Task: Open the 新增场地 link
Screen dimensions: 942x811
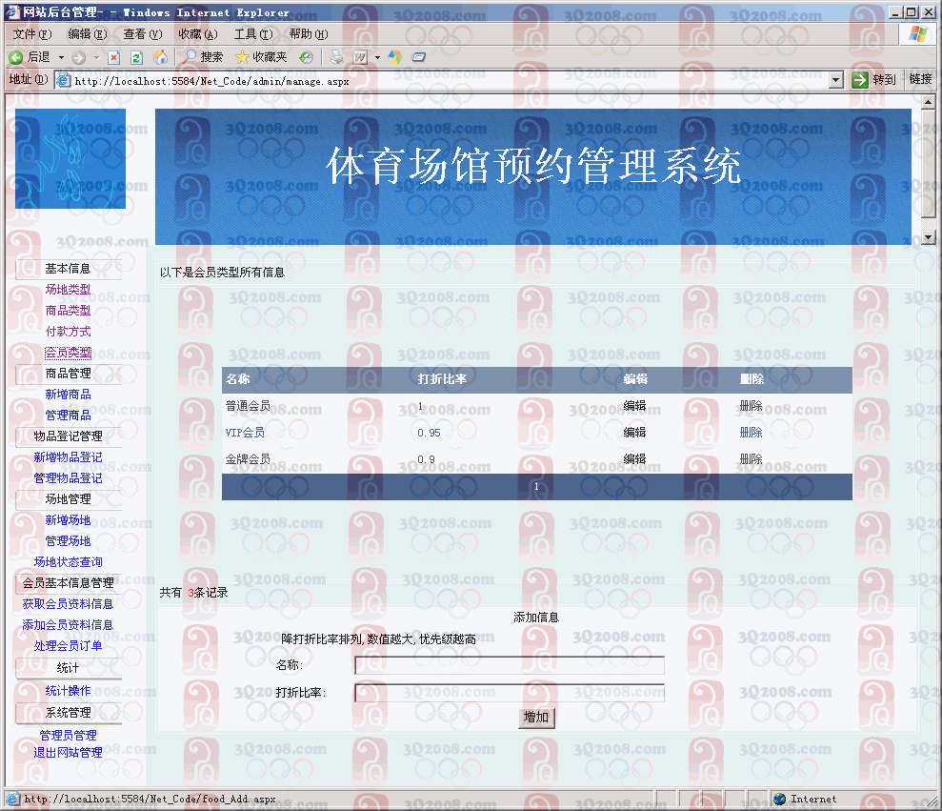Action: (x=68, y=520)
